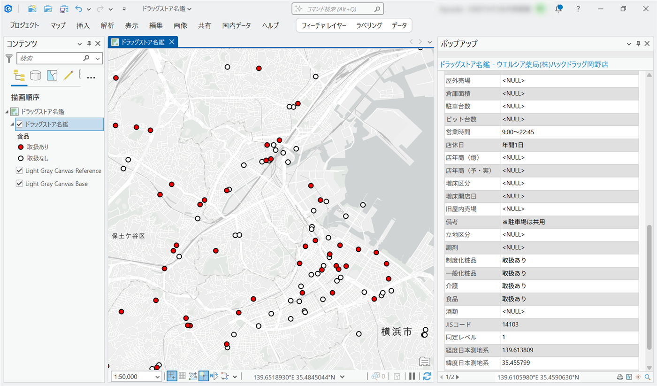Open the 解析 ribbon tab
The width and height of the screenshot is (657, 386).
(x=107, y=25)
